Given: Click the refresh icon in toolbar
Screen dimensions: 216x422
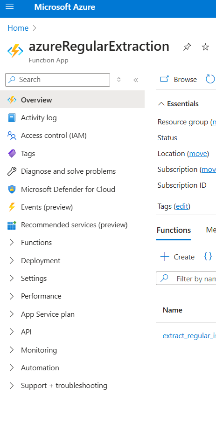Looking at the screenshot, I should click(x=210, y=79).
